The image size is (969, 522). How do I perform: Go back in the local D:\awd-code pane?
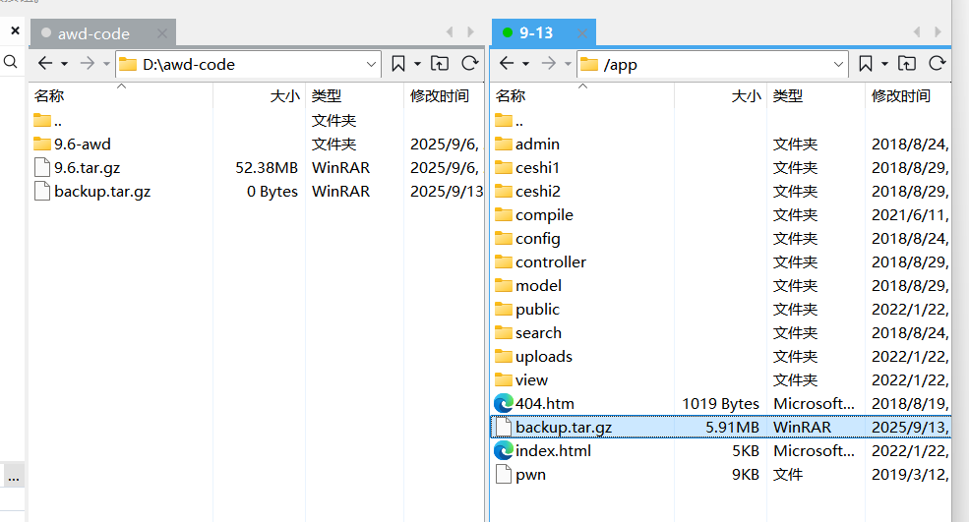44,64
